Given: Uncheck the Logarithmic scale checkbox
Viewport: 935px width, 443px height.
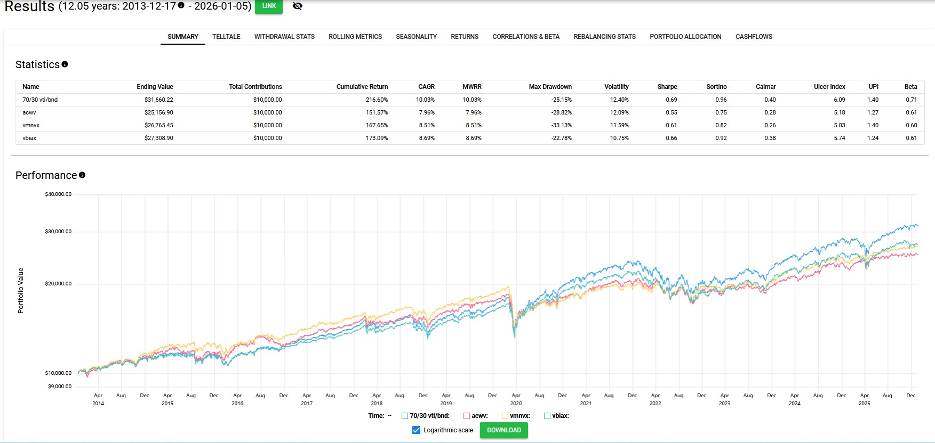Looking at the screenshot, I should (416, 430).
